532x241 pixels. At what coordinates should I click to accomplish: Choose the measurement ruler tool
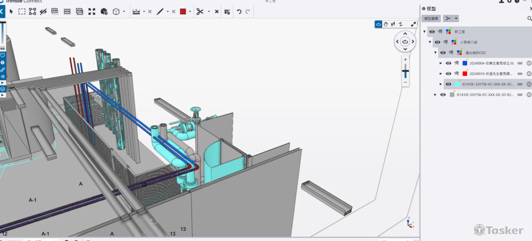coord(136,11)
